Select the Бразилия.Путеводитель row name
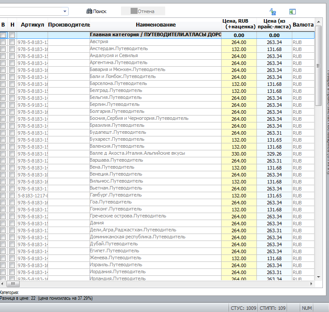329x312 pixels. tap(117, 125)
